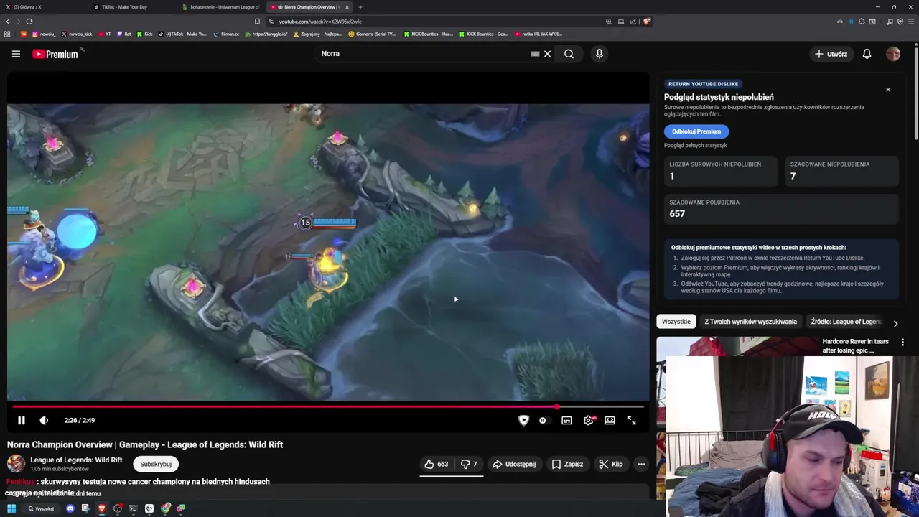Open options for Hardcore Raver video
The image size is (919, 517).
coord(902,343)
